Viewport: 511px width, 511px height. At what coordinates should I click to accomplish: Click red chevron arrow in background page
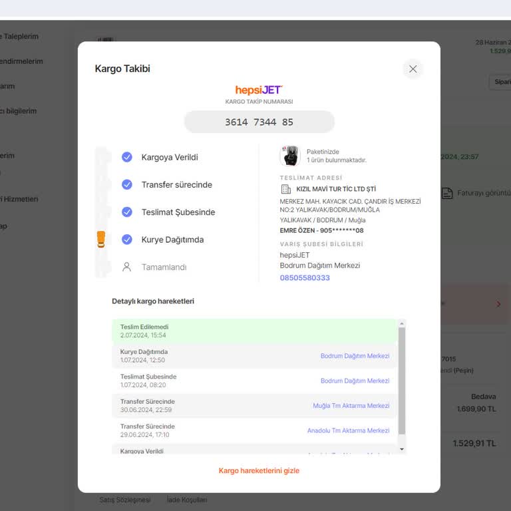pos(498,304)
